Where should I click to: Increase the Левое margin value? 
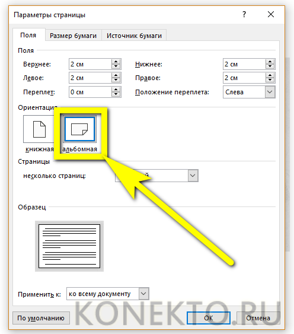point(116,75)
